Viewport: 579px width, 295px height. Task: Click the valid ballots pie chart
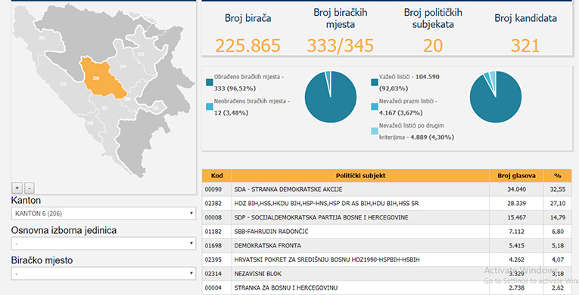pyautogui.click(x=496, y=97)
